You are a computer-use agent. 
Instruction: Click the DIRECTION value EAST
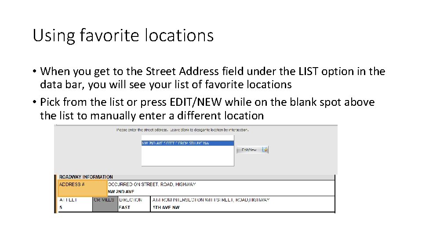[124, 208]
